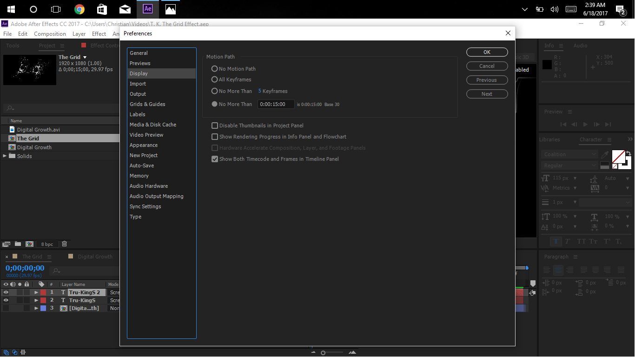Expand layer 2 Tru-KingS properties

coord(36,300)
